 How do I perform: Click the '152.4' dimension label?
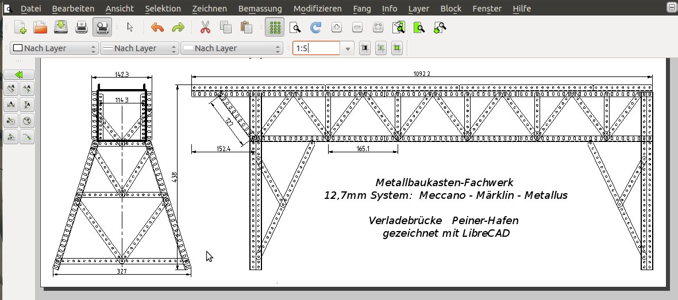tap(224, 149)
